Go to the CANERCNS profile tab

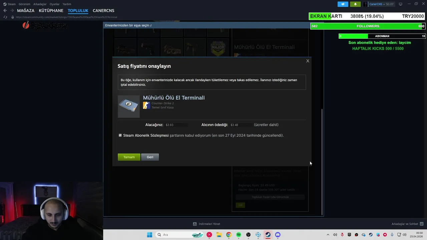(103, 11)
